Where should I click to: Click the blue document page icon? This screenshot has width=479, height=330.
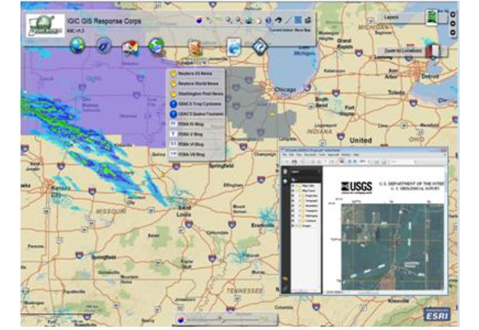pos(234,47)
